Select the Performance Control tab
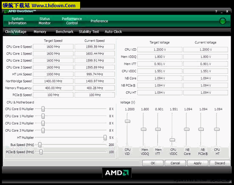Screen dimensions: 234x185 (x=72, y=21)
